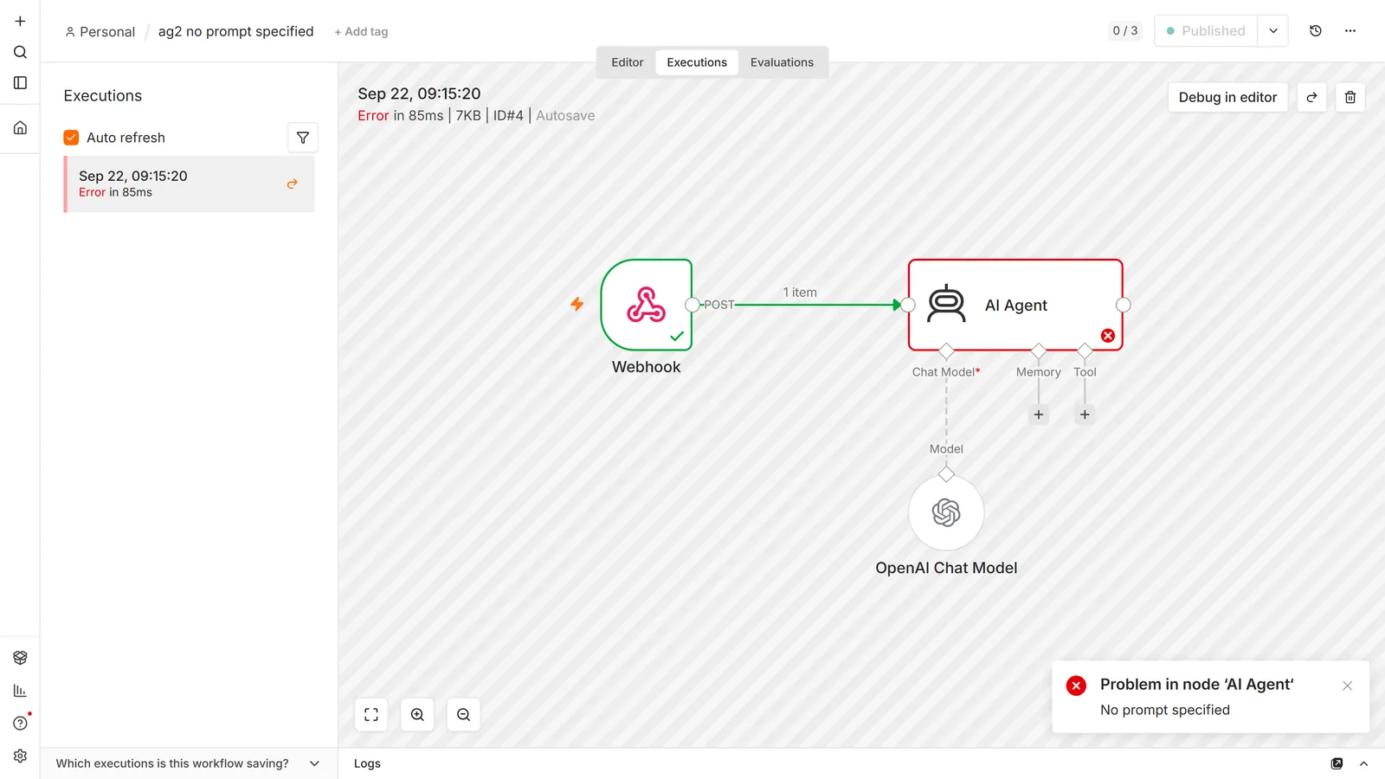Viewport: 1385px width, 779px height.
Task: Open search from the left sidebar
Action: pos(20,52)
